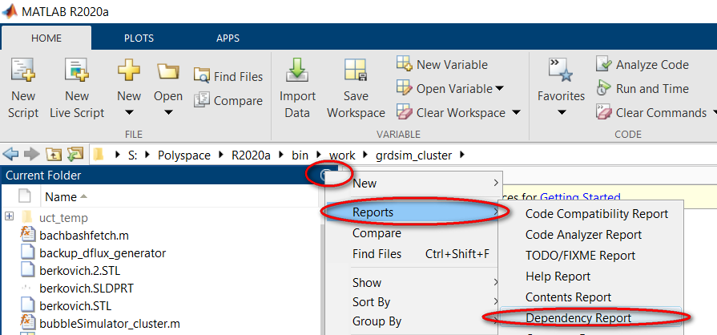717x335 pixels.
Task: Expand the Open Variable dropdown arrow
Action: tap(499, 88)
